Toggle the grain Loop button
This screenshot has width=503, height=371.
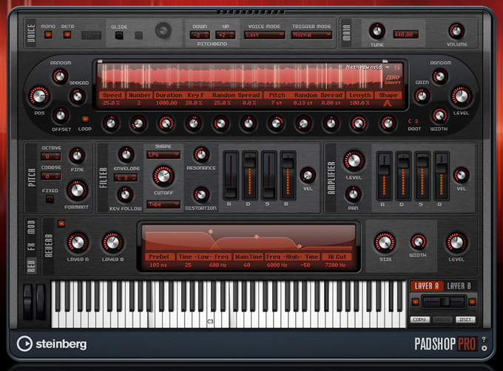85,119
